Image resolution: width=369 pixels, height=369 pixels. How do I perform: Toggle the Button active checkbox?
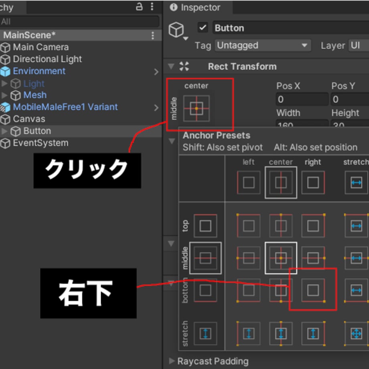pos(203,28)
